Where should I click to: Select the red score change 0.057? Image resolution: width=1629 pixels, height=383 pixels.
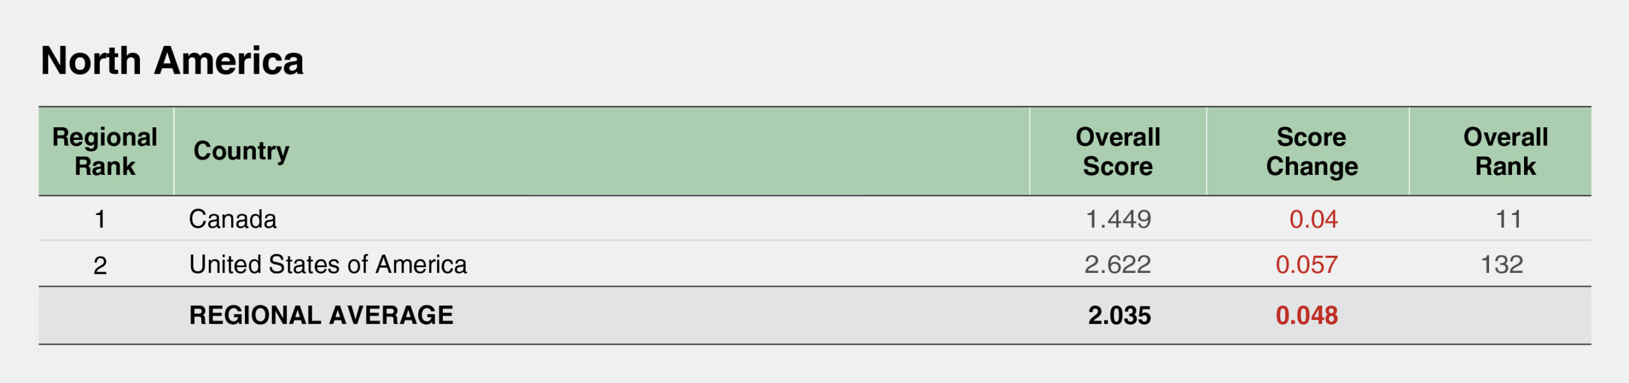click(x=1306, y=265)
